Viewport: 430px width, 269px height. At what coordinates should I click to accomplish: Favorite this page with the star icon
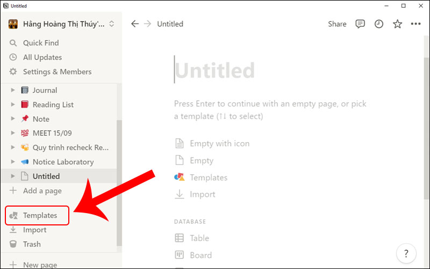(397, 24)
